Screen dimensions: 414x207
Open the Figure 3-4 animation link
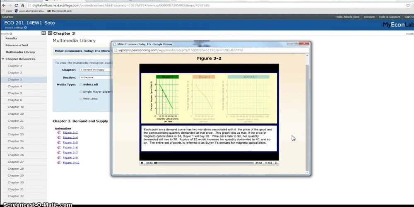point(70,137)
